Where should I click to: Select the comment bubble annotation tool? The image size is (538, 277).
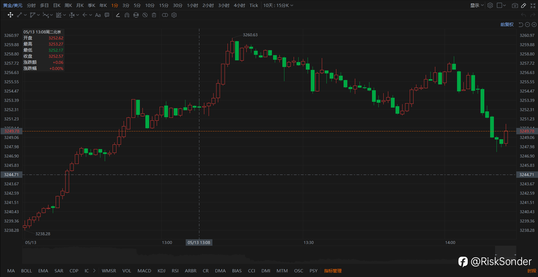pyautogui.click(x=107, y=15)
